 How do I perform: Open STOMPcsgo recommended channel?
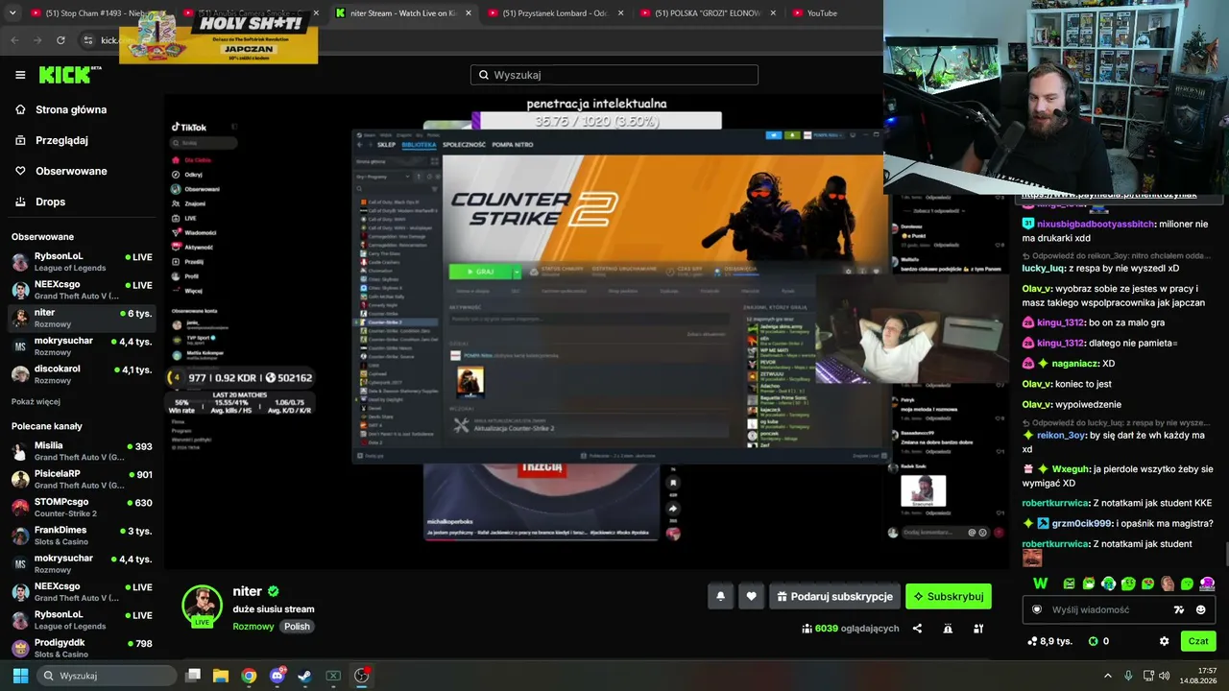point(82,507)
